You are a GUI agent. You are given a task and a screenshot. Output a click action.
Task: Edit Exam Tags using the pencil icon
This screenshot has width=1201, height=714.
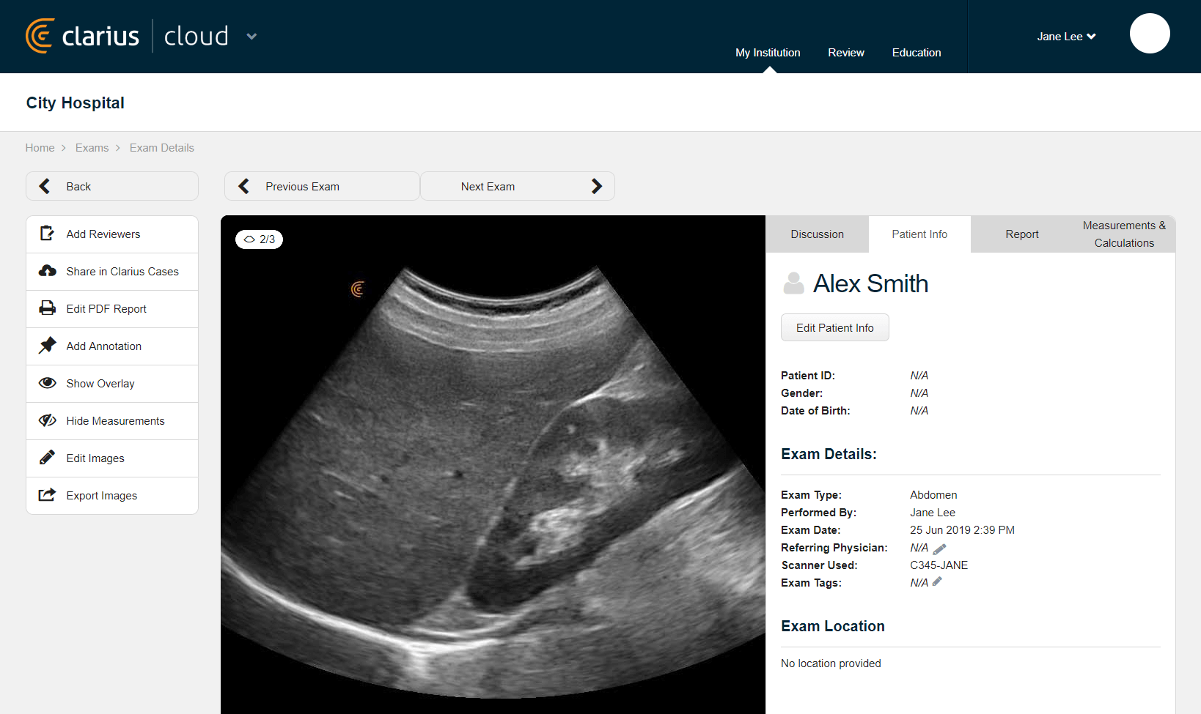pos(937,581)
